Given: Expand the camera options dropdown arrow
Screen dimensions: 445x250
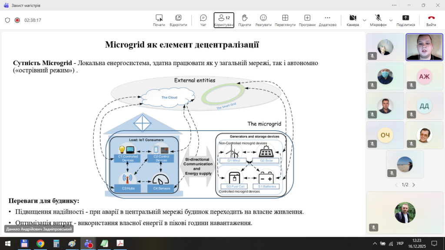Looking at the screenshot, I should (x=364, y=20).
